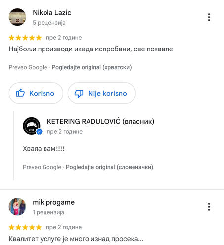The width and height of the screenshot is (224, 245).
Task: Click the five-star rating of Nikola Lazic
Action: point(25,38)
